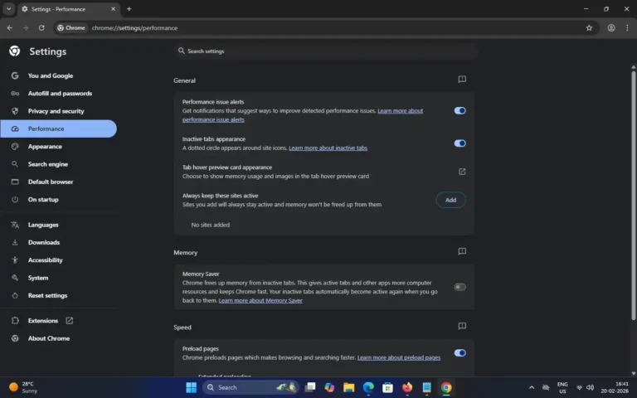The image size is (637, 398).
Task: Click the settings page vertical scrollbar
Action: pos(634,195)
